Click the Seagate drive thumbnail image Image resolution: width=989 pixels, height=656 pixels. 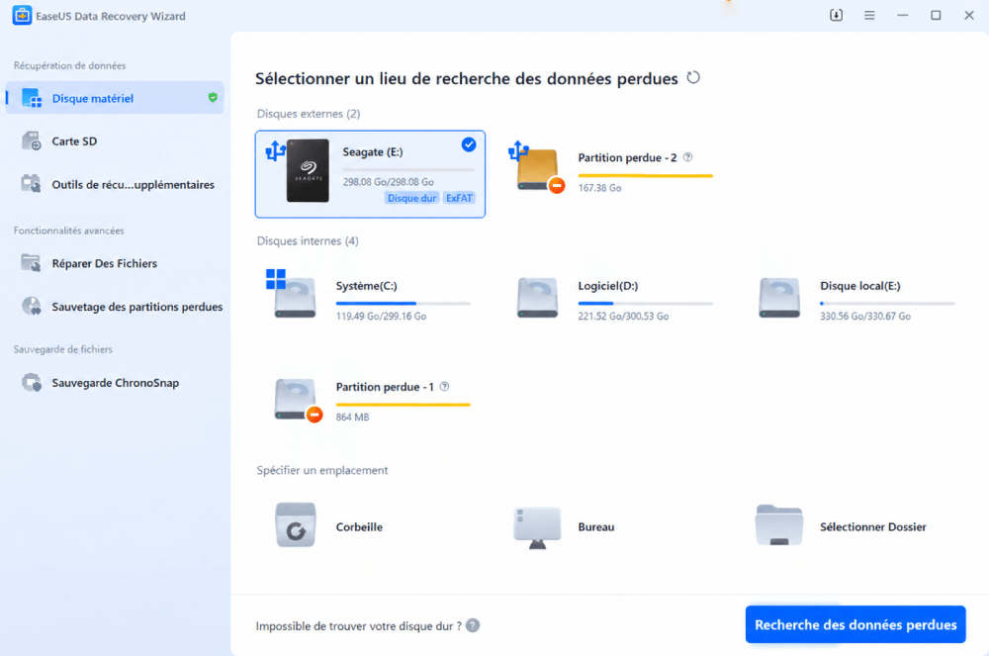[x=308, y=170]
